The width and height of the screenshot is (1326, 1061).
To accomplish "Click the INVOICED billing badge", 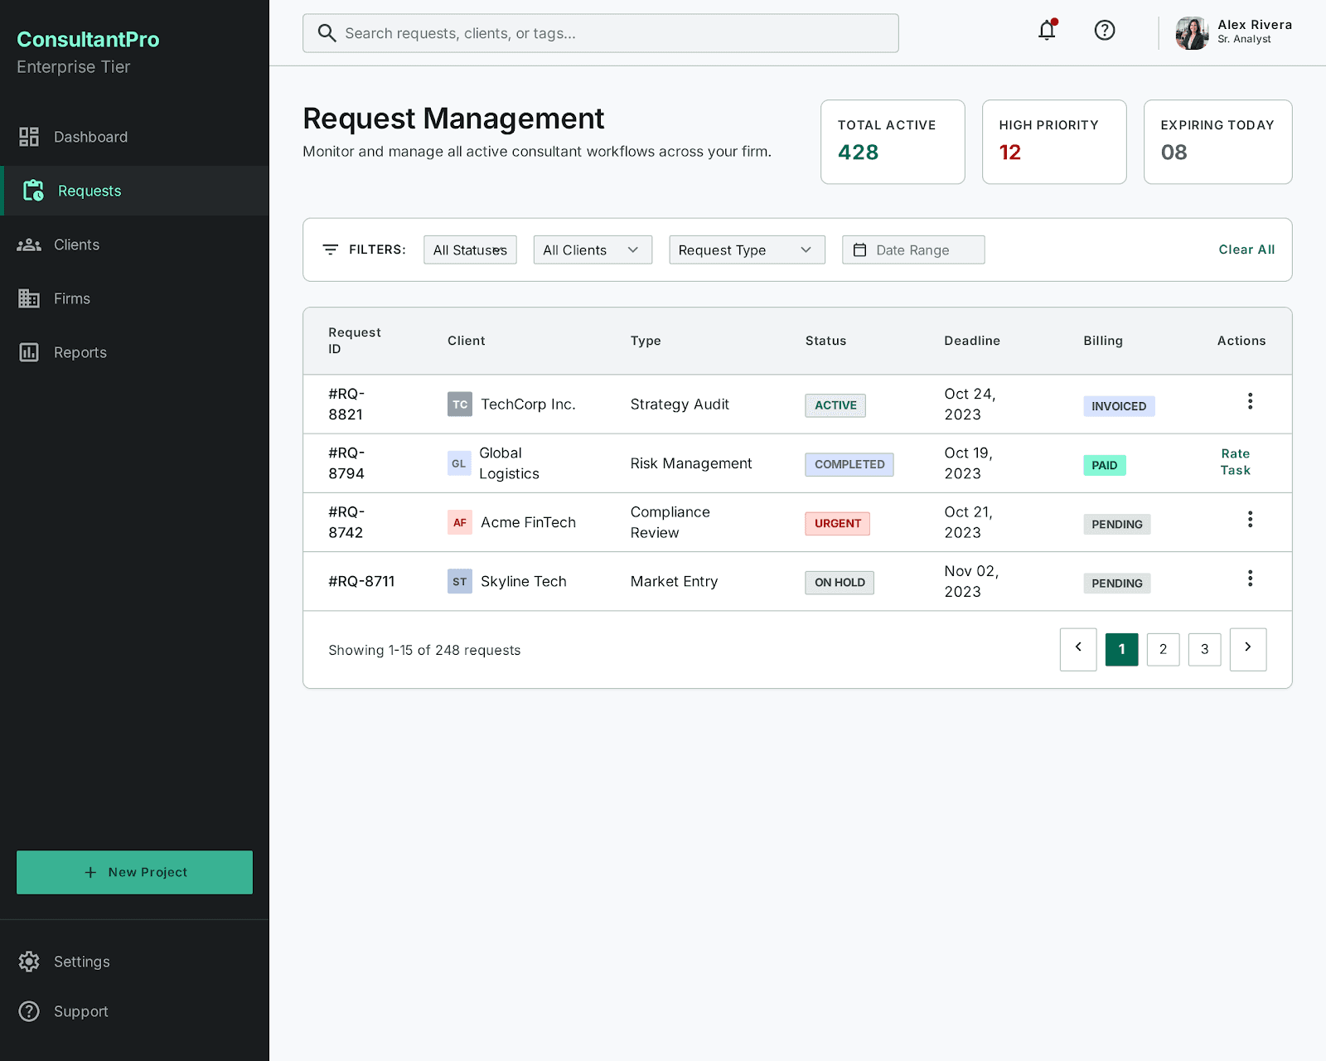I will [1119, 406].
